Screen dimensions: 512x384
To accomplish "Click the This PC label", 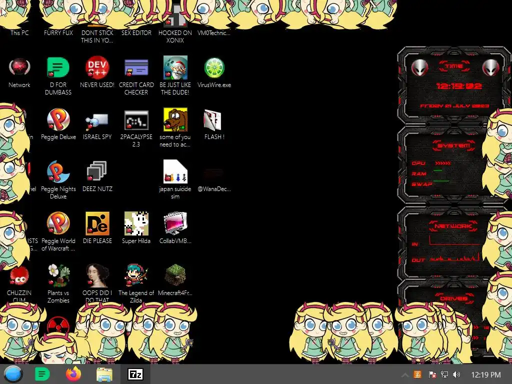I will [x=19, y=32].
